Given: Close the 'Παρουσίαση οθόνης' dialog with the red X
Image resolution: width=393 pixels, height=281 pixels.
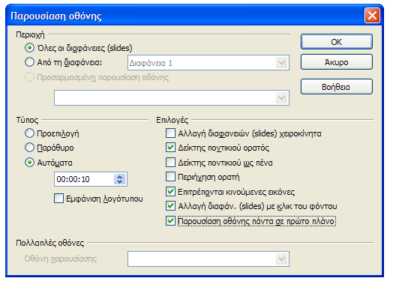Looking at the screenshot, I should tap(372, 16).
